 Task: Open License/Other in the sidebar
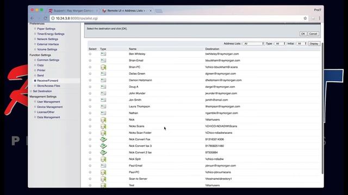tap(46, 112)
